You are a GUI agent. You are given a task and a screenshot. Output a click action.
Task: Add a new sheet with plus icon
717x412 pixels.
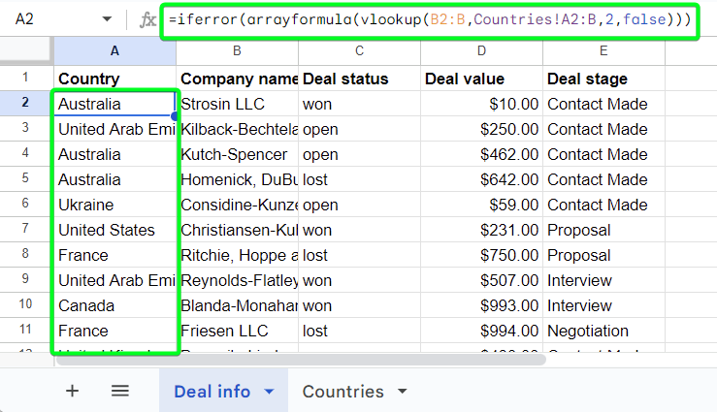point(72,391)
